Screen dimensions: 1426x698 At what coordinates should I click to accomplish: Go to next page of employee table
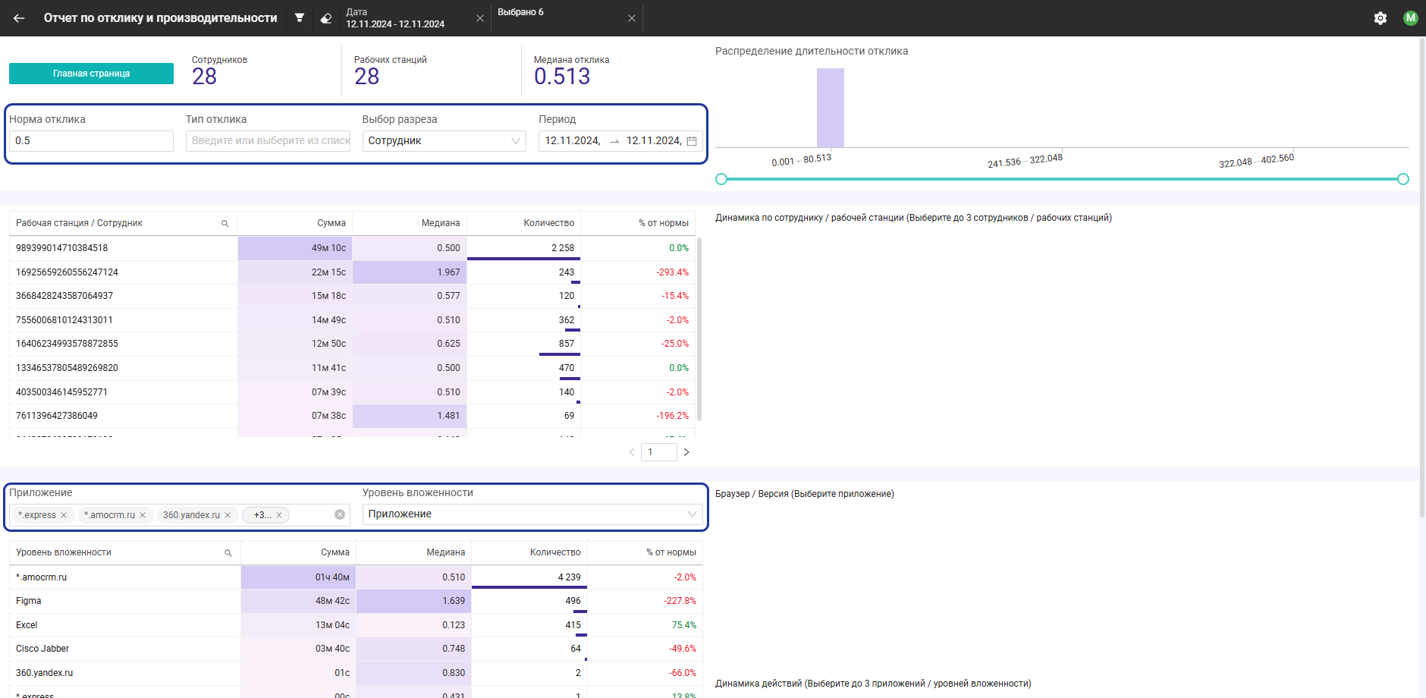(x=686, y=452)
